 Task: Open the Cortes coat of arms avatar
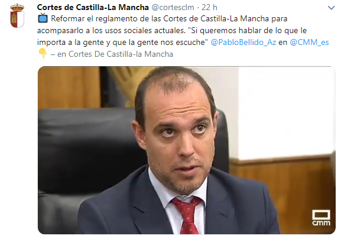17,15
